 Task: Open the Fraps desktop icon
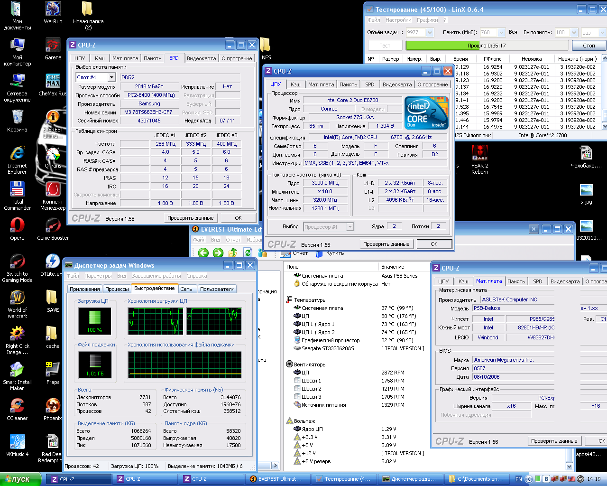coord(53,374)
